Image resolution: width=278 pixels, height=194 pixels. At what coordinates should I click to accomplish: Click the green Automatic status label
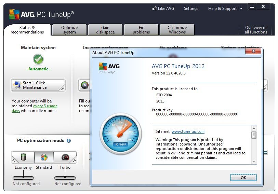(38, 69)
